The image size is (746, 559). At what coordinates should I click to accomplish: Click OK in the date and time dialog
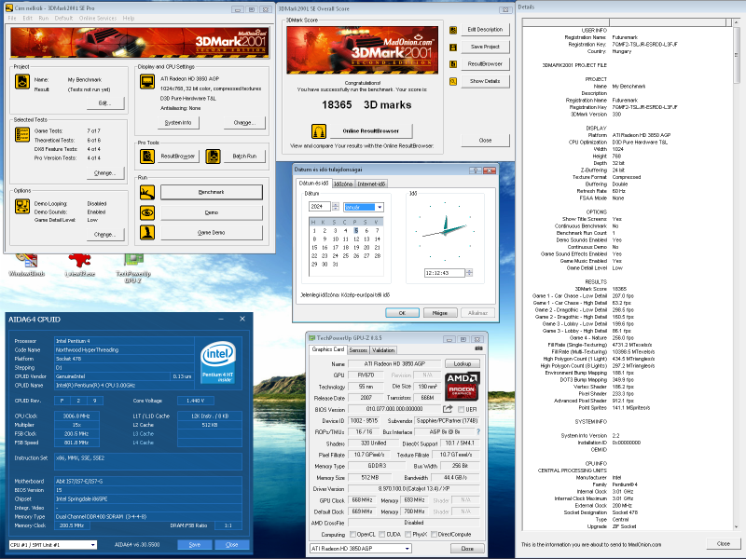click(x=402, y=313)
